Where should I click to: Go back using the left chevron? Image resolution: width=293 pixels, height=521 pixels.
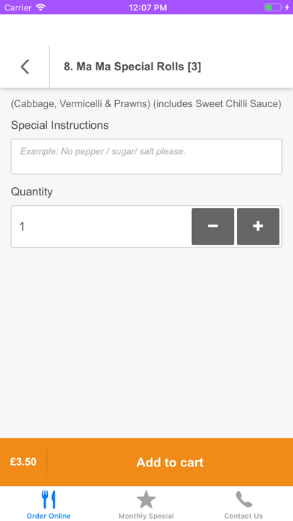tap(25, 67)
